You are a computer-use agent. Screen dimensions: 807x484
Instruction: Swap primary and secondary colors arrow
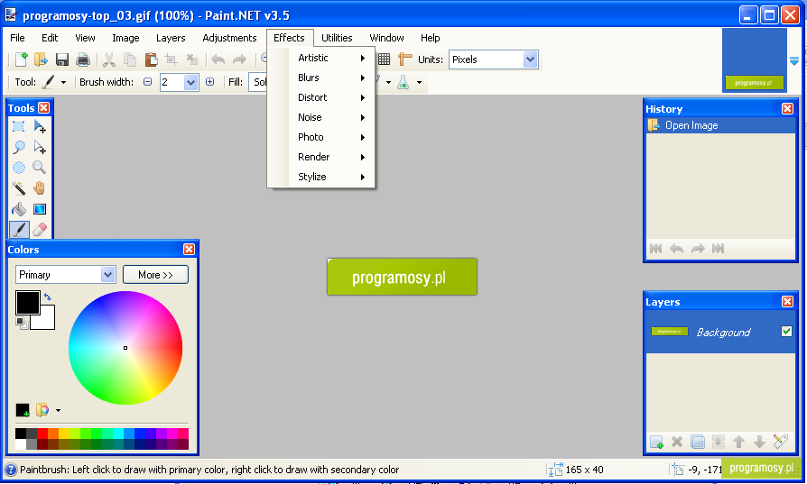47,297
